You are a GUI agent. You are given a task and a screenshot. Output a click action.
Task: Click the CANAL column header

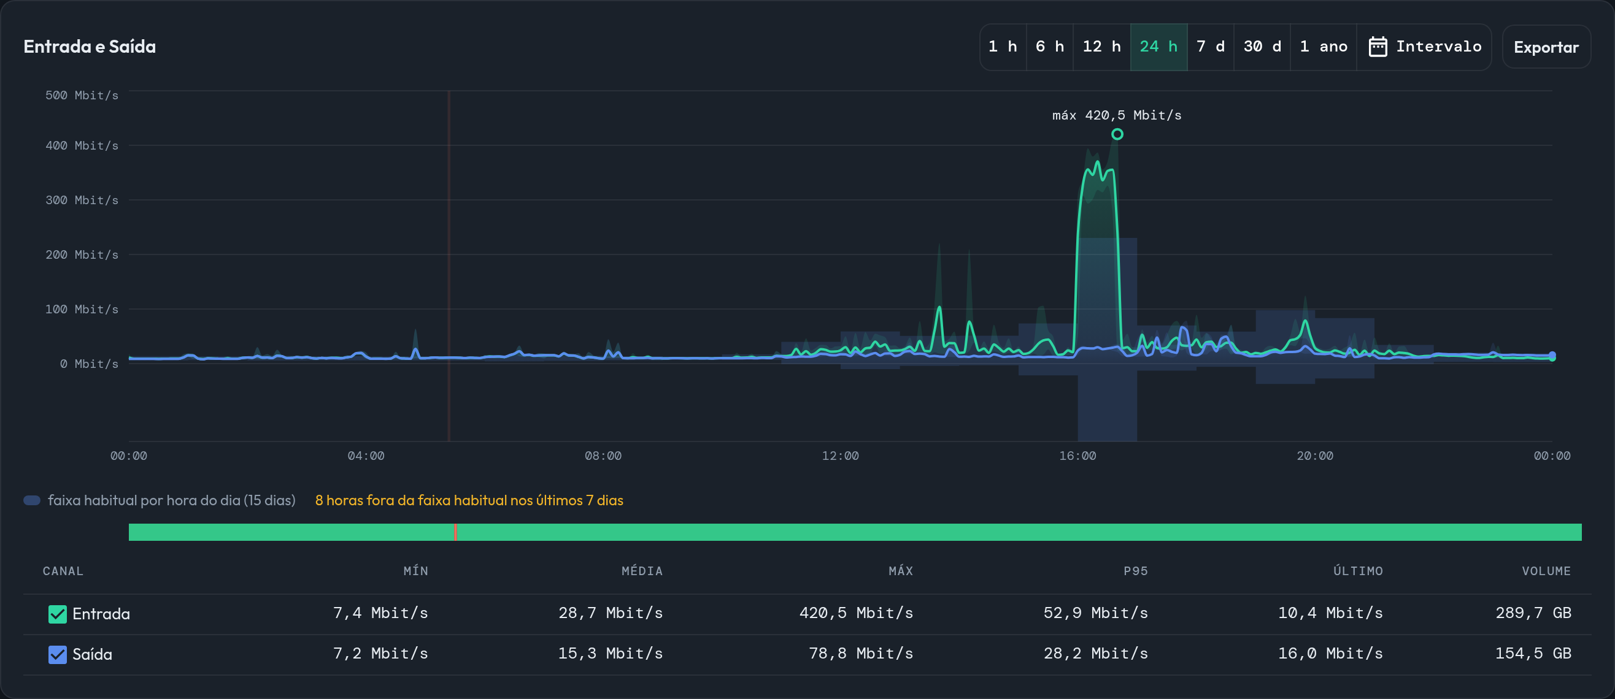[x=63, y=571]
